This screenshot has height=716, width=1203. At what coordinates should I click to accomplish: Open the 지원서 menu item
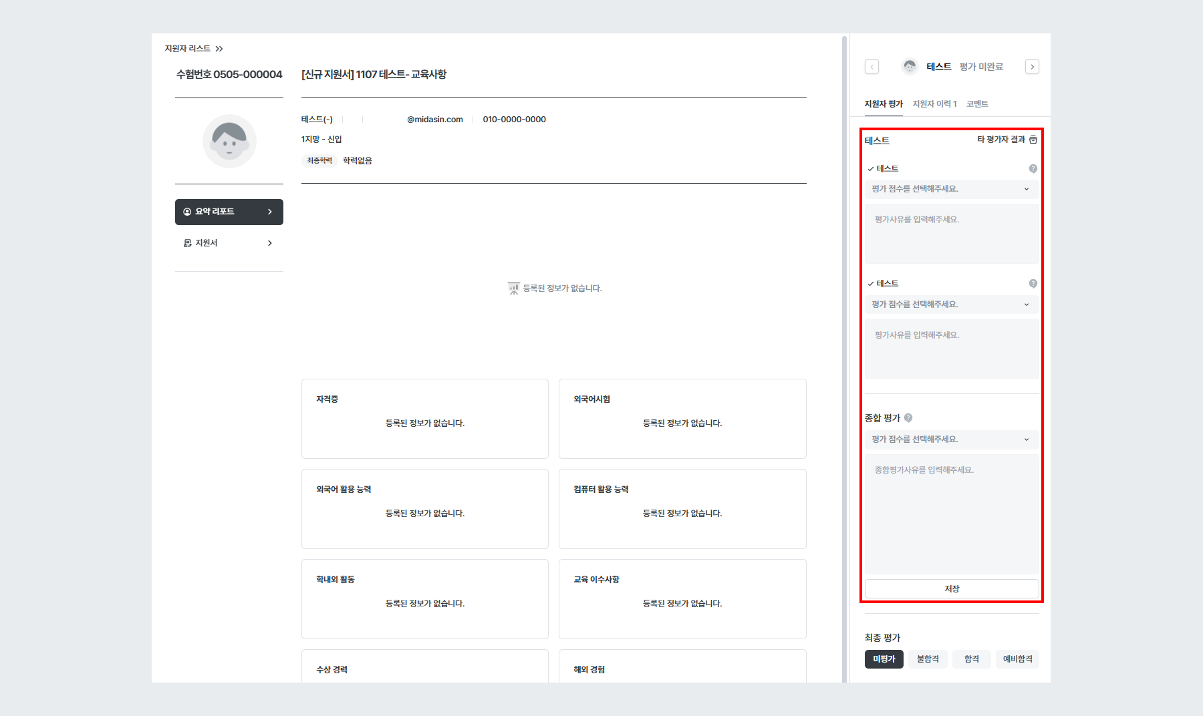click(x=229, y=243)
